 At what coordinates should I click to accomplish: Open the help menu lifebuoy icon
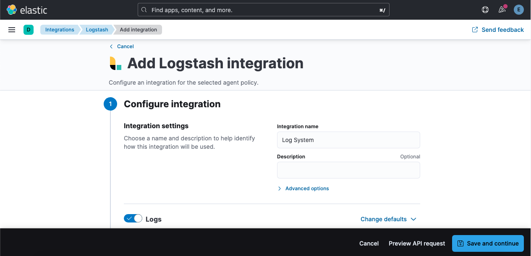[485, 10]
